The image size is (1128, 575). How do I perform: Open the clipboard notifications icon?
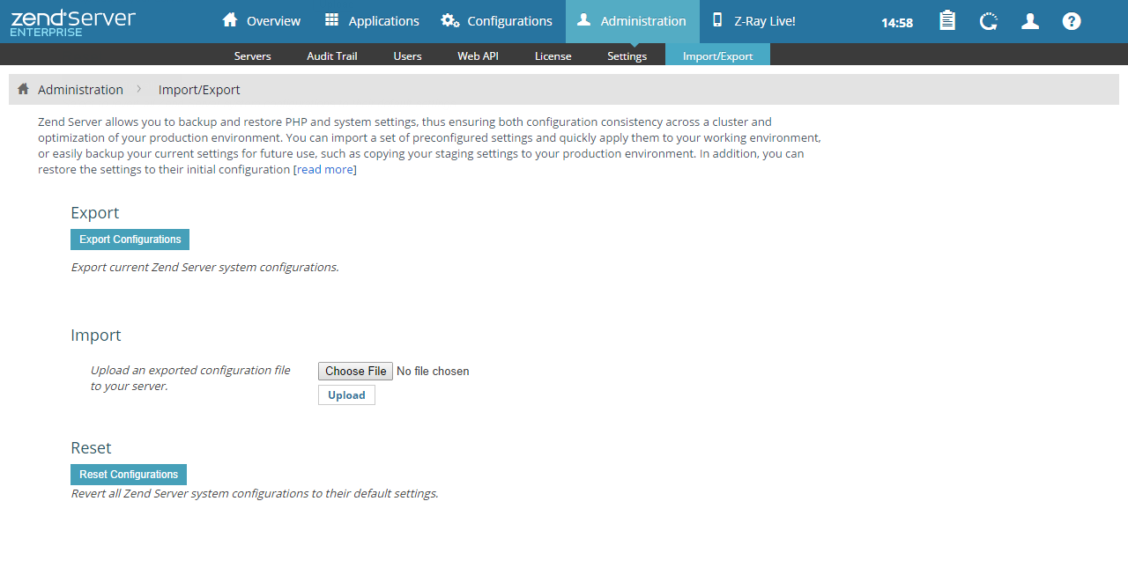[946, 21]
